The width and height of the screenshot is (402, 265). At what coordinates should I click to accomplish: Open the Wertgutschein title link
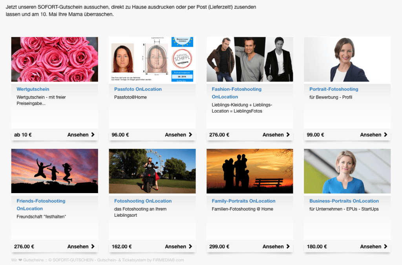pos(33,89)
